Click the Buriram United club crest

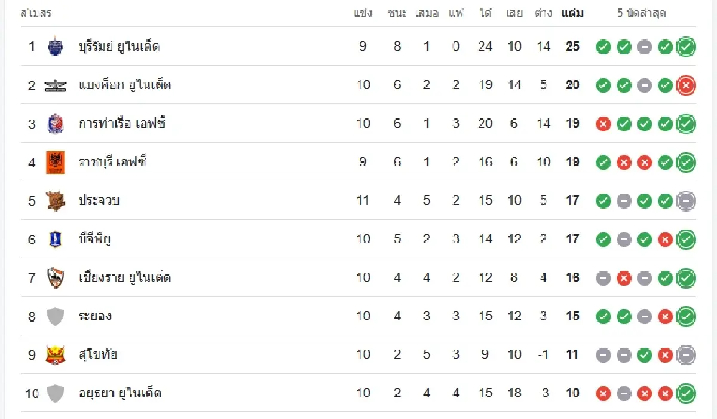point(55,47)
